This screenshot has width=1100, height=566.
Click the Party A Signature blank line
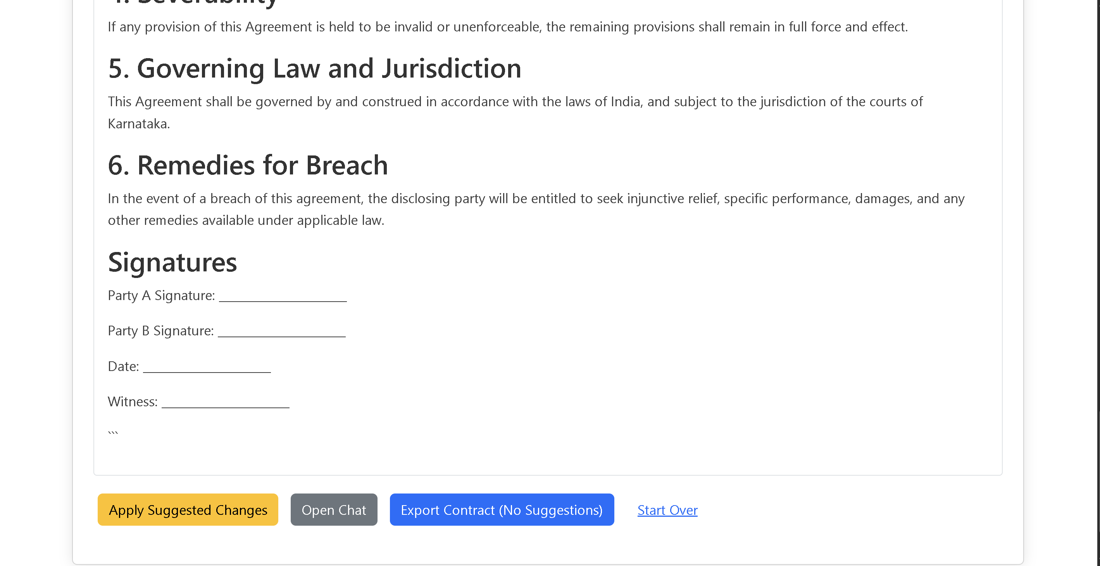point(283,296)
